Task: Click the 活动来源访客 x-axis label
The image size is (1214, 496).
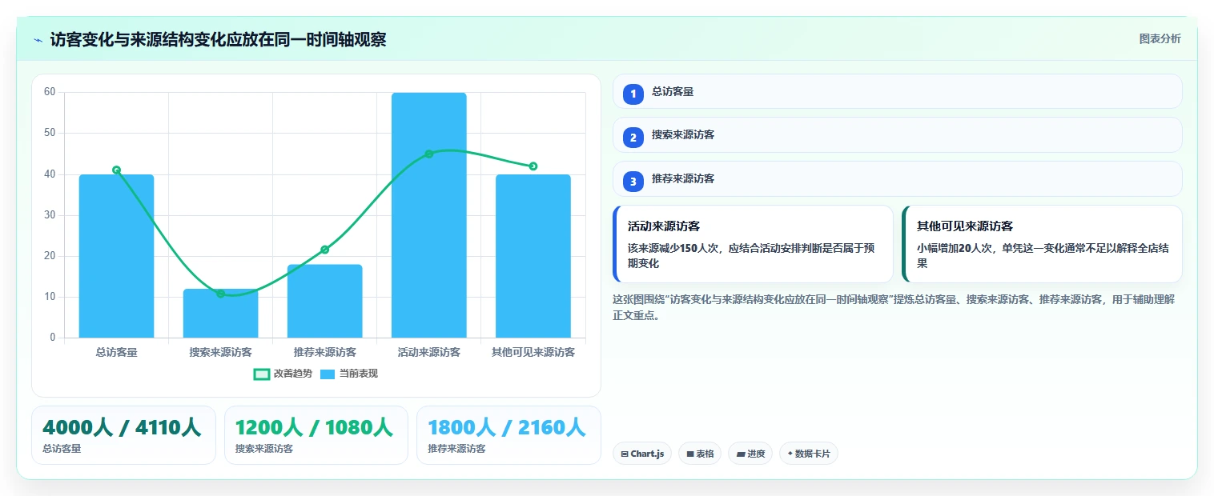Action: coord(429,352)
